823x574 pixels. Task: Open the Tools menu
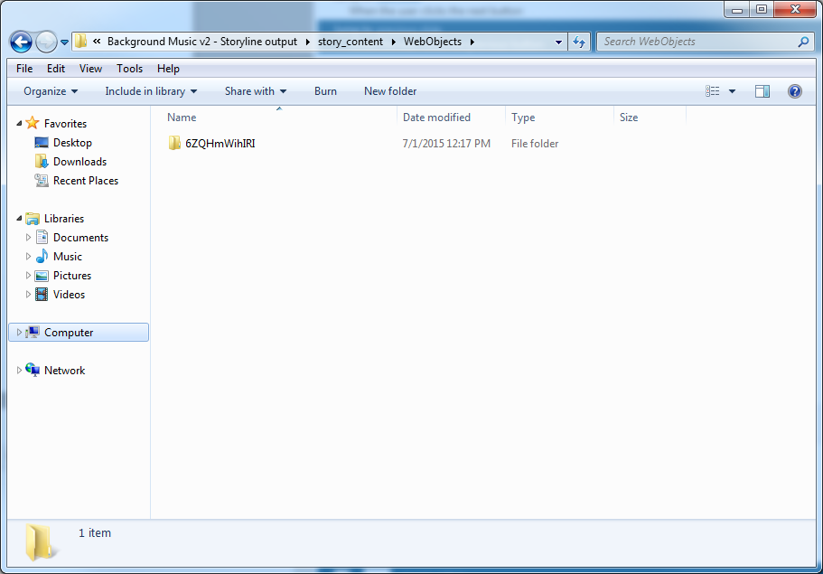coord(129,69)
